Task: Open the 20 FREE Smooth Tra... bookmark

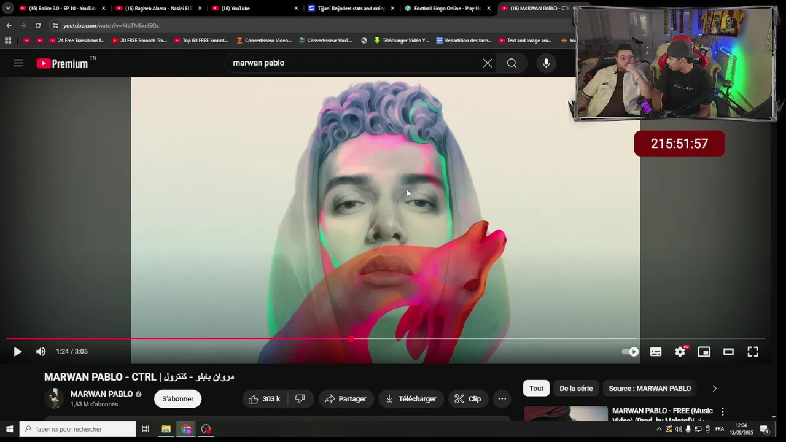Action: [139, 41]
